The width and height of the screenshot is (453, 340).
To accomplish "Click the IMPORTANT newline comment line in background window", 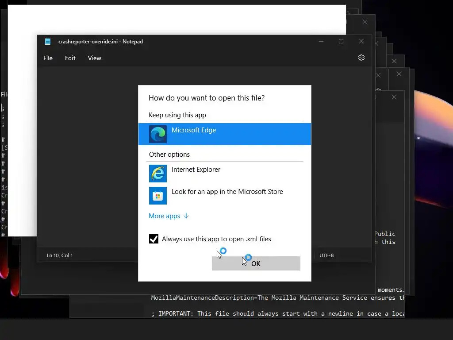I will 278,314.
